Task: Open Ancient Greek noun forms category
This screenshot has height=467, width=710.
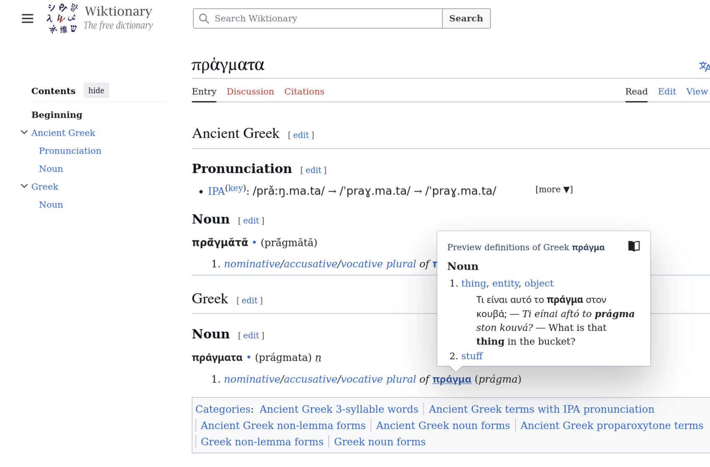Action: 443,426
